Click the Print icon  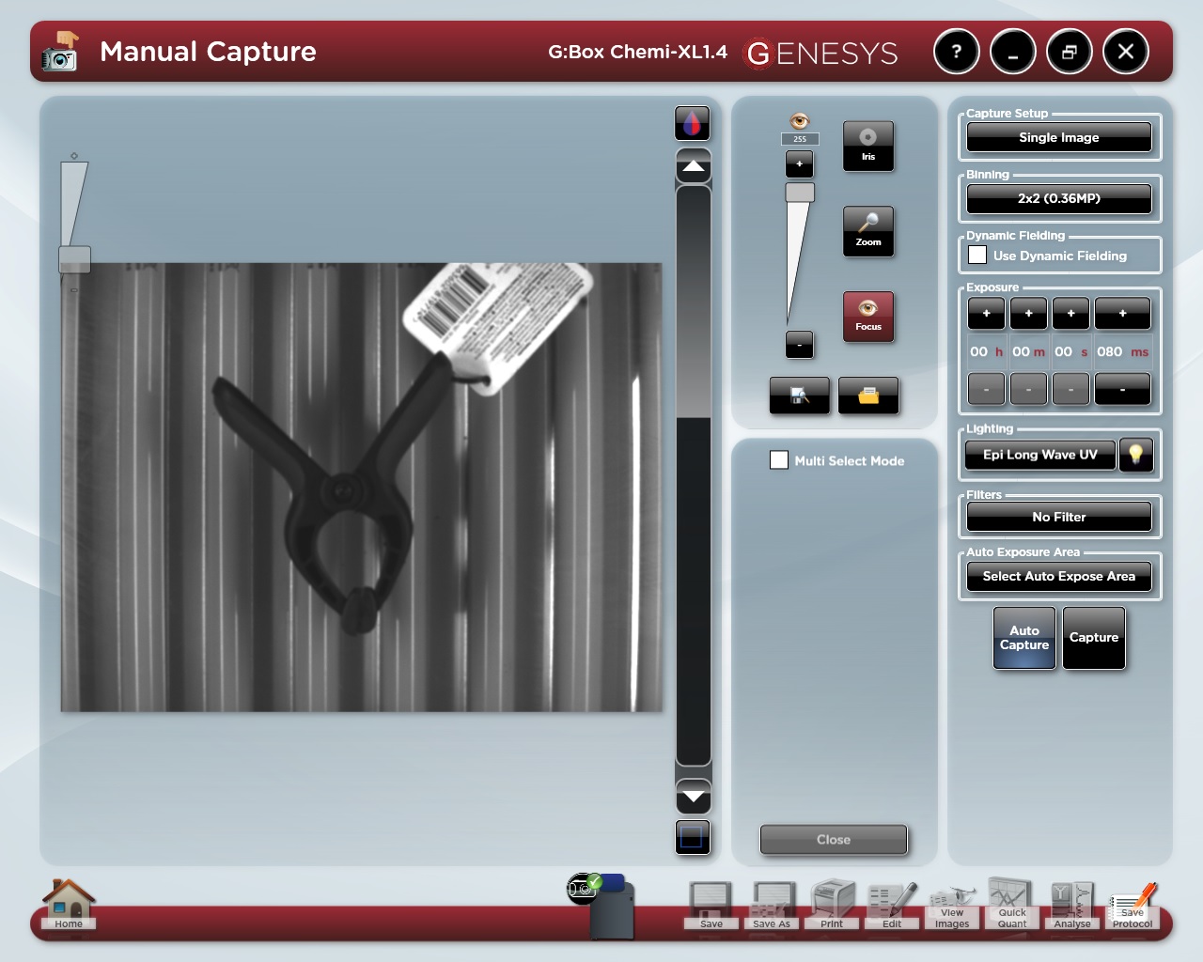click(x=832, y=906)
